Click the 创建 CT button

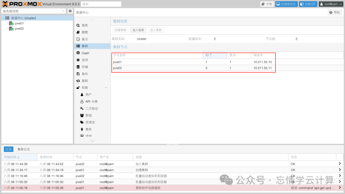pos(308,4)
